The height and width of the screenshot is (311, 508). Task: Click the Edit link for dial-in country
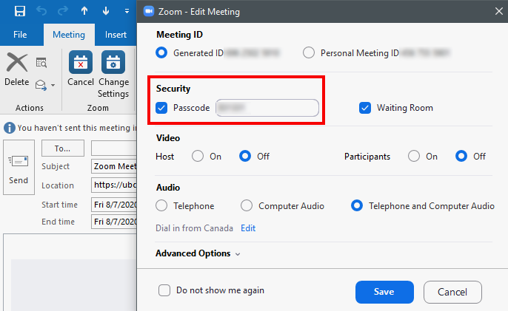click(x=248, y=228)
